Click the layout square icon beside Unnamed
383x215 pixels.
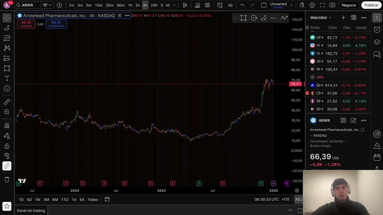pos(264,5)
